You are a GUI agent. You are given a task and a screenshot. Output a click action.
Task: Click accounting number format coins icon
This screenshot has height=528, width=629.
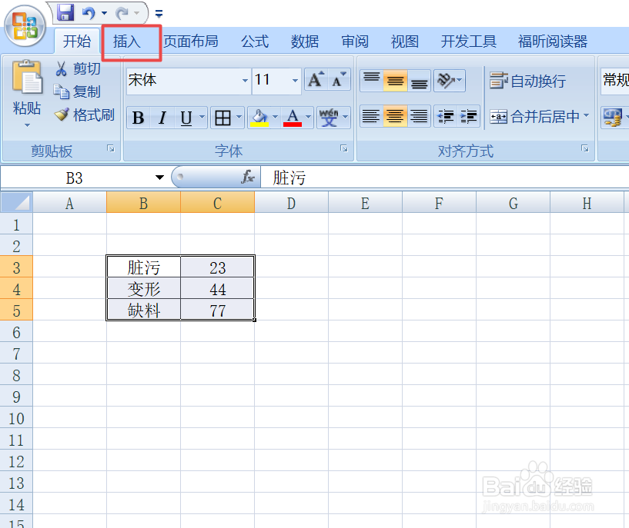point(613,118)
